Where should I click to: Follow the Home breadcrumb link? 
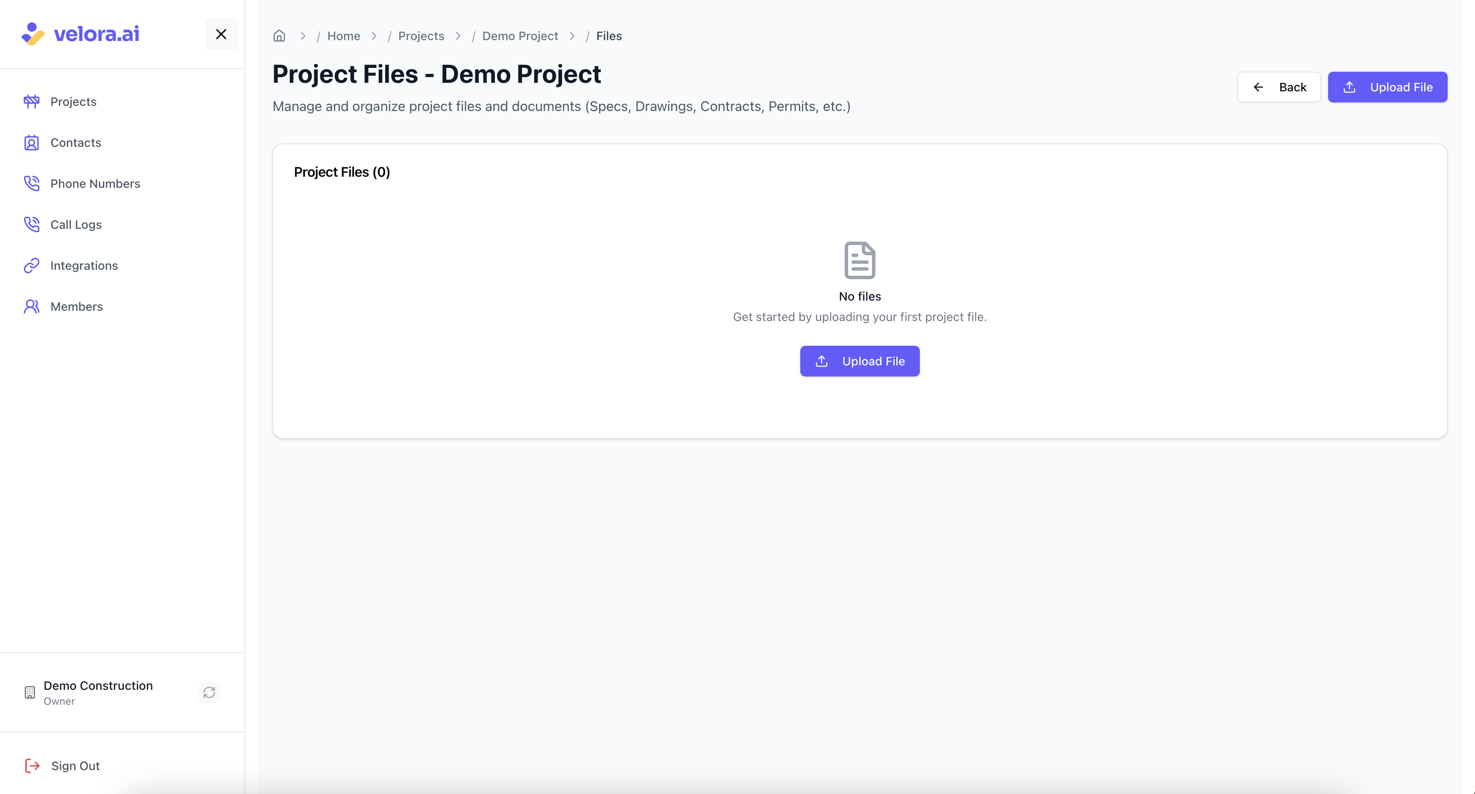[x=344, y=36]
